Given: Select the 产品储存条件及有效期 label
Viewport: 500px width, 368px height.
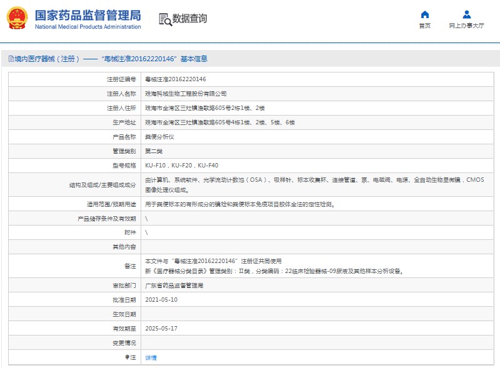Looking at the screenshot, I should pos(107,219).
